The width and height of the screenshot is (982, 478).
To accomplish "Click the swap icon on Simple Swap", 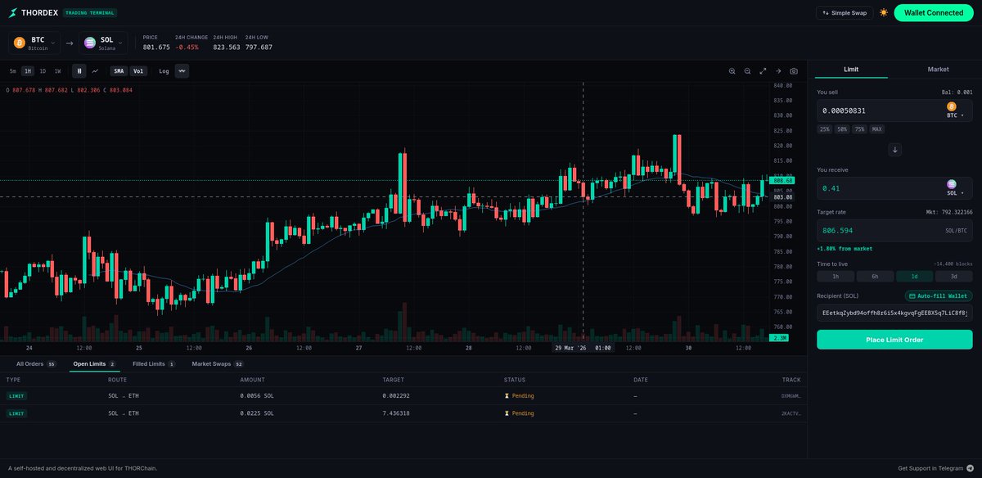I will point(826,12).
